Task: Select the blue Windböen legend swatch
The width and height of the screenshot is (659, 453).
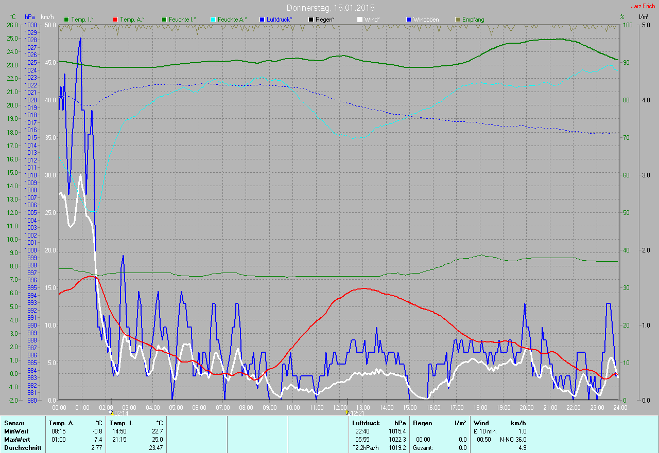Action: 409,20
